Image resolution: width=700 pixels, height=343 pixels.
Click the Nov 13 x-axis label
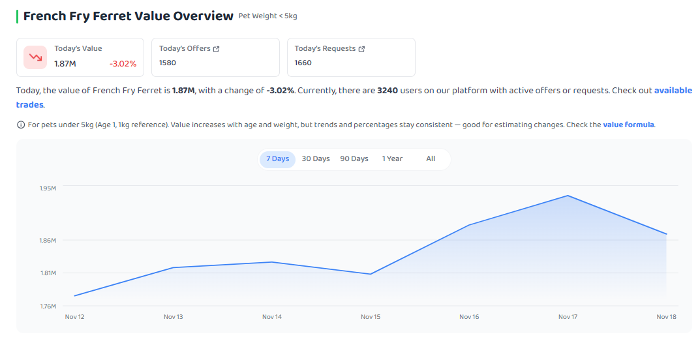click(174, 317)
